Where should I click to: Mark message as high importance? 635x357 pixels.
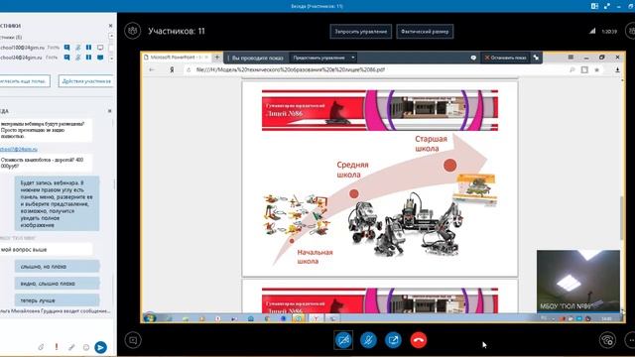[57, 347]
